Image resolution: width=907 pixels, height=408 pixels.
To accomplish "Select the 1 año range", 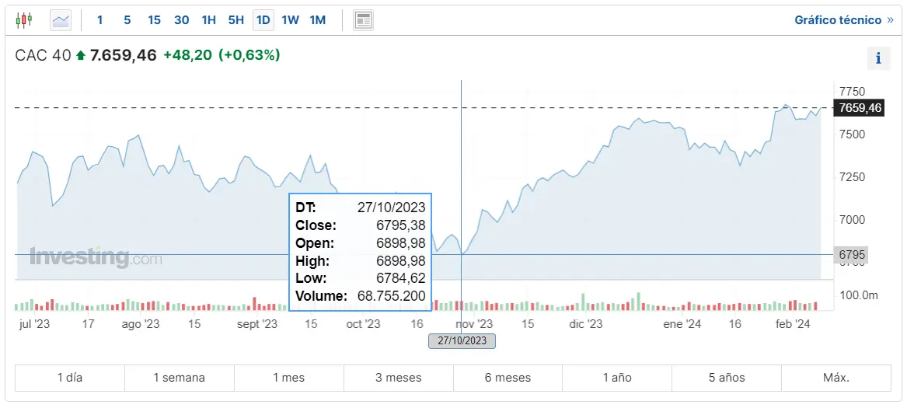I will (x=617, y=378).
